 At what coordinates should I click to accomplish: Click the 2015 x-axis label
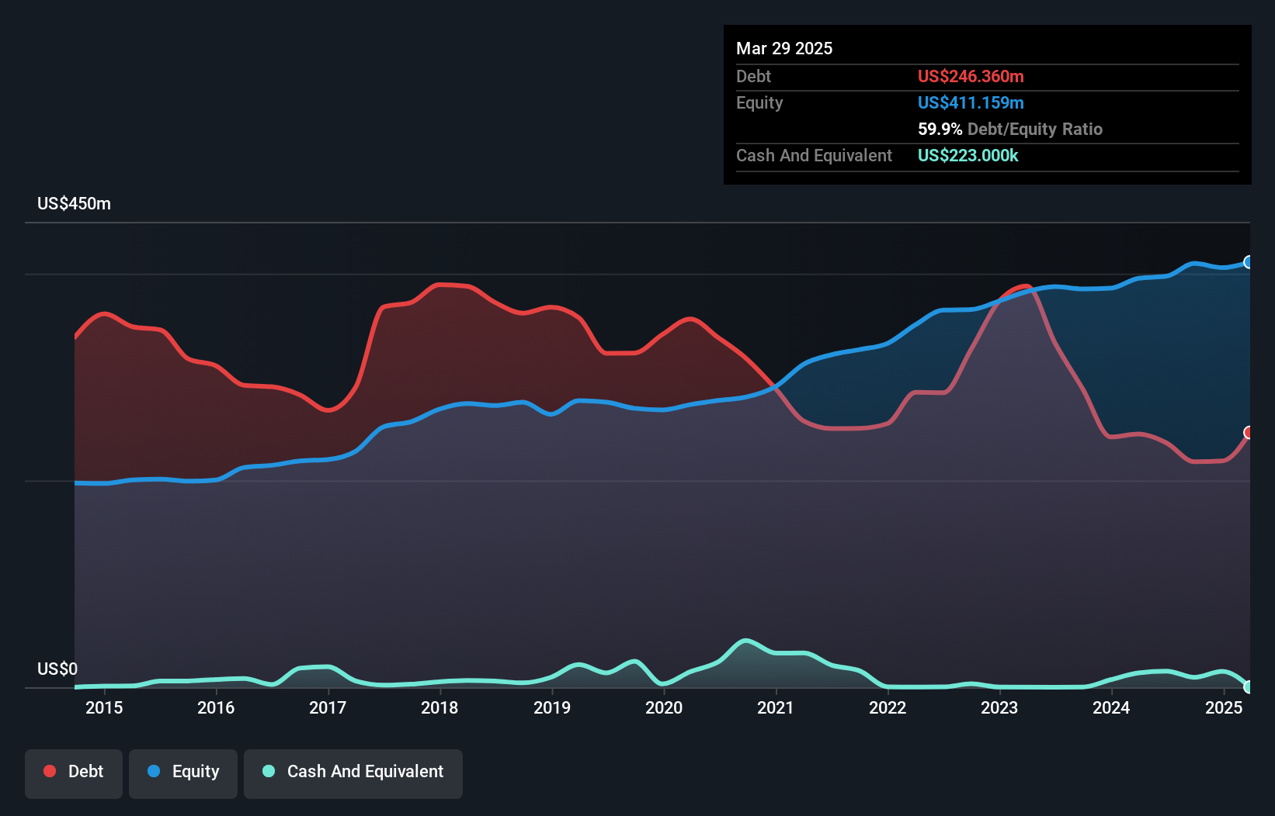[104, 707]
